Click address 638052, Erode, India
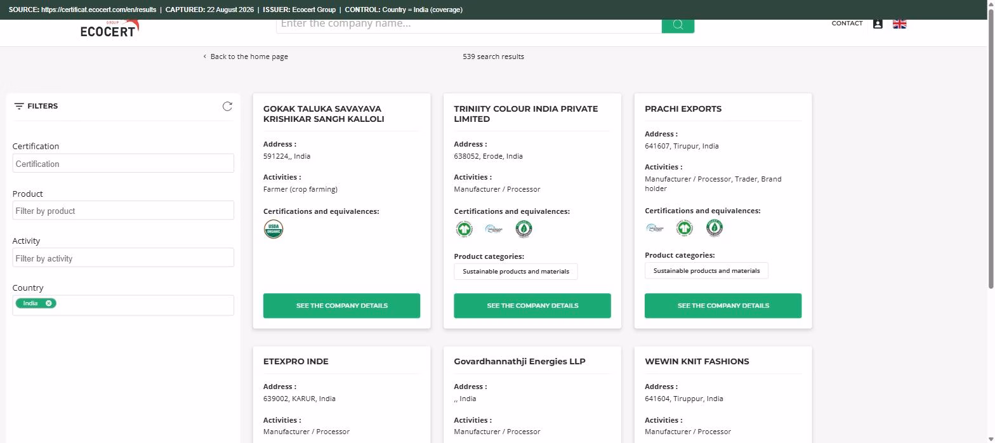The image size is (995, 443). click(488, 156)
